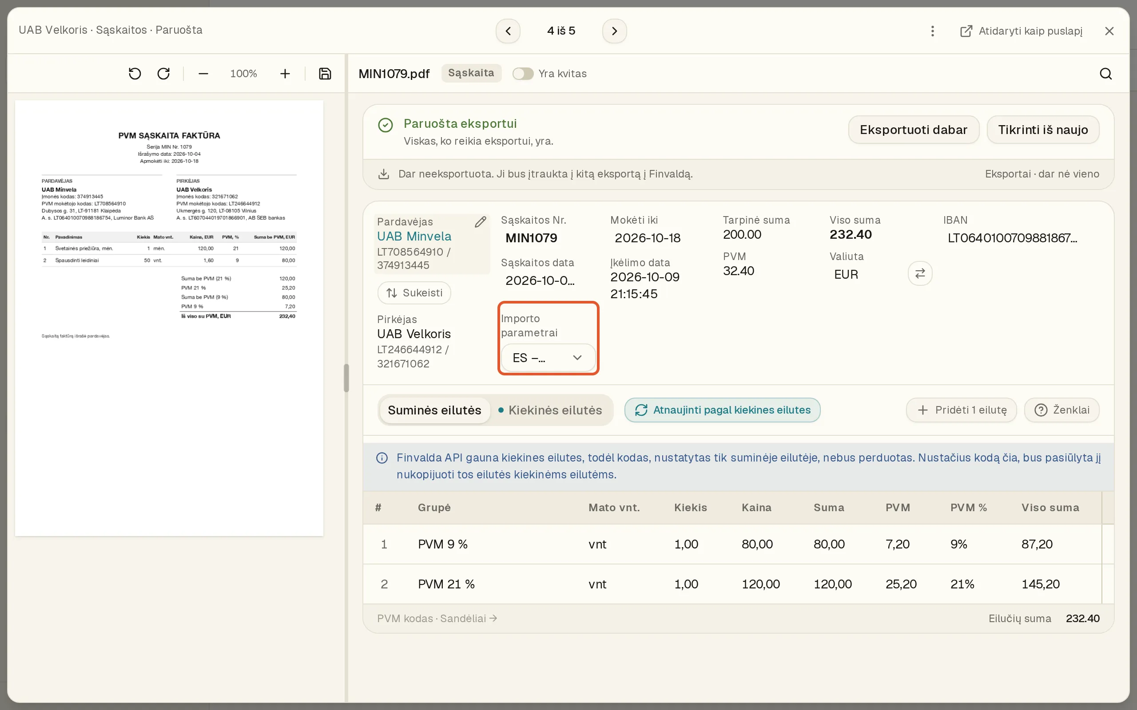Click the 145,20 total cell
Image resolution: width=1137 pixels, height=710 pixels.
coord(1040,584)
